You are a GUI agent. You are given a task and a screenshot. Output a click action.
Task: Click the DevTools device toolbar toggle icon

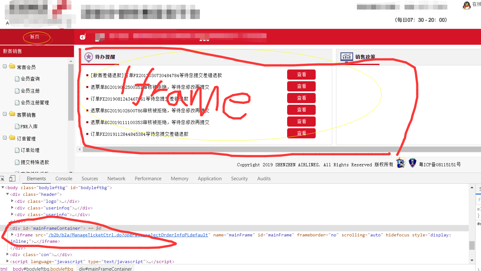pos(12,178)
